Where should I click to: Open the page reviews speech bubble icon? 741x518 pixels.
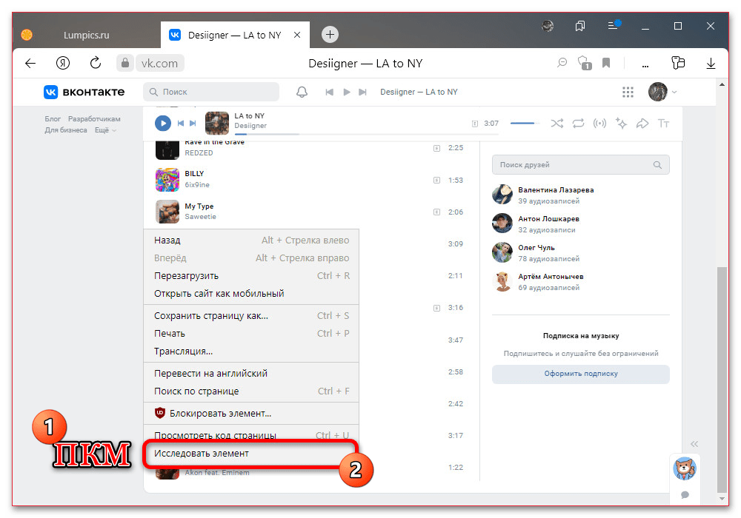tap(562, 63)
